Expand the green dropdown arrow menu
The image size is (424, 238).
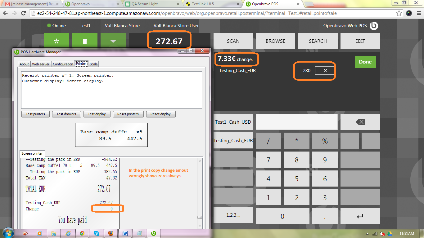[113, 41]
